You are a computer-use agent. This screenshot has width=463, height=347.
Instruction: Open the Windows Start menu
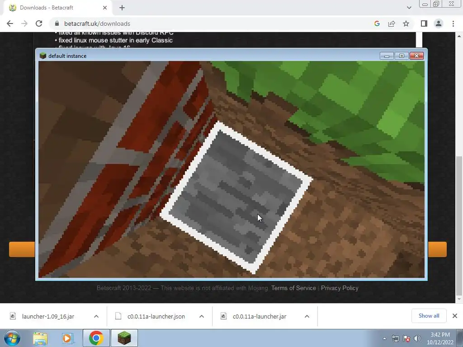12,338
